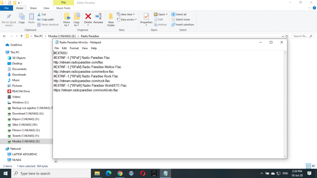317x178 pixels.
Task: Click Edit in Open group
Action: [158, 20]
